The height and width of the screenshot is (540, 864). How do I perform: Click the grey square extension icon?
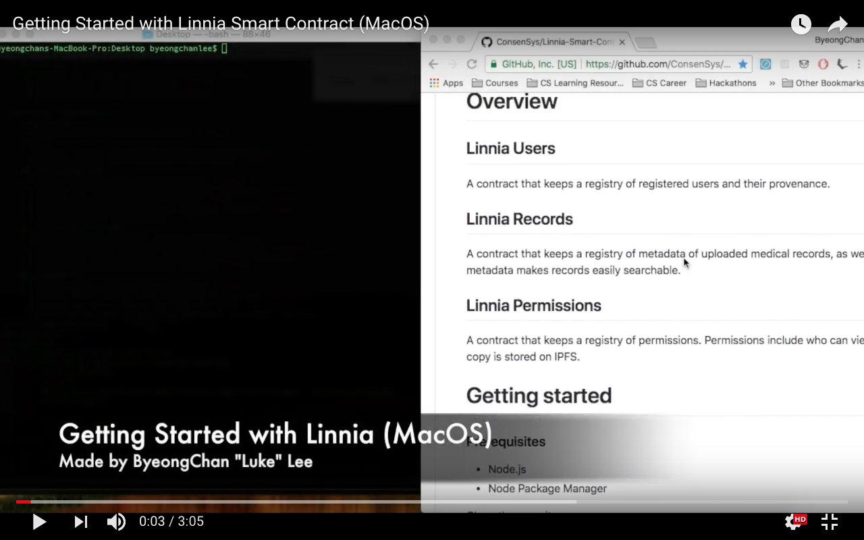coord(784,64)
